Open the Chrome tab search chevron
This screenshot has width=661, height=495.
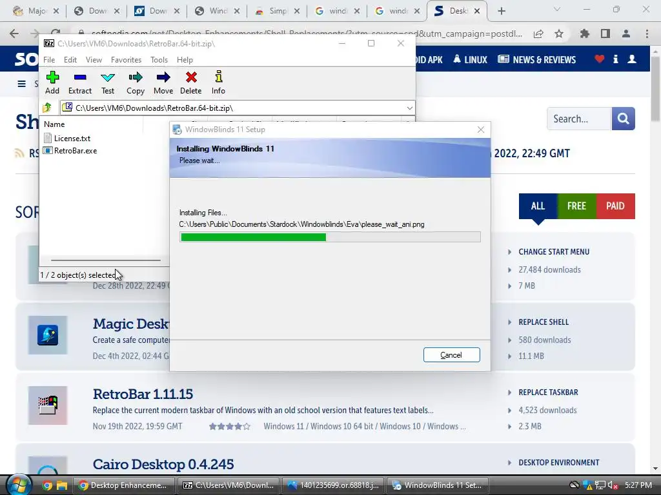coord(556,9)
